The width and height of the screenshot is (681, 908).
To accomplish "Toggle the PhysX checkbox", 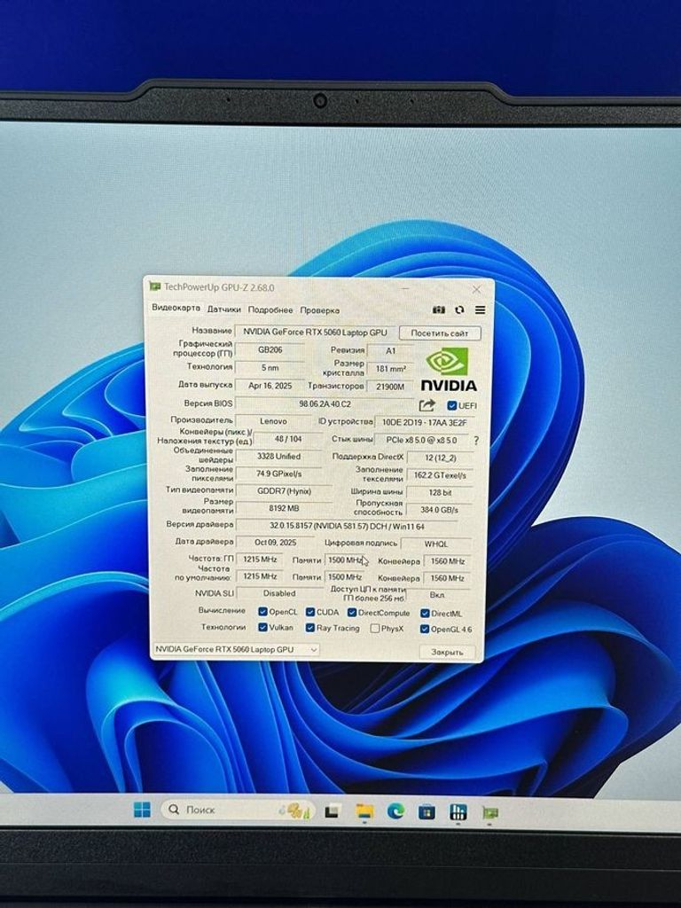I will pos(375,629).
